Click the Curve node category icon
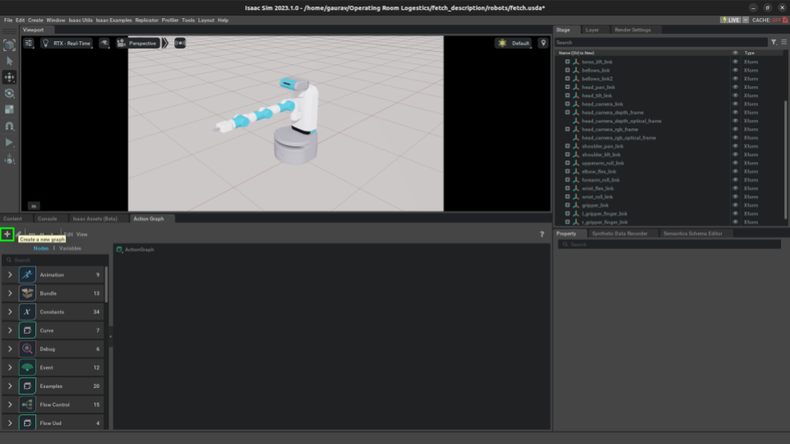 pos(27,331)
